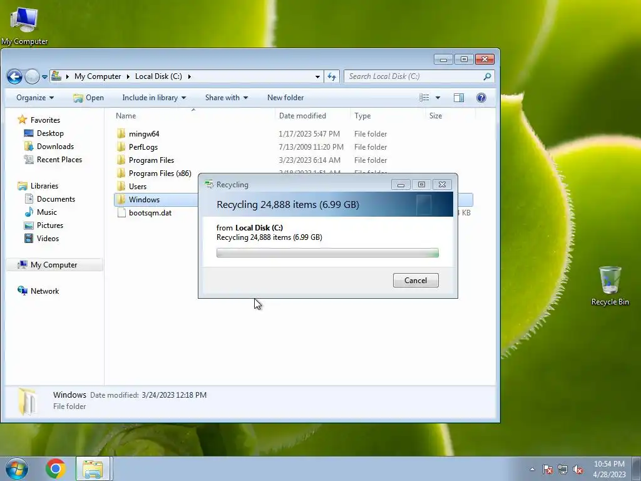Click the Explorer Forward arrow button

pos(32,76)
